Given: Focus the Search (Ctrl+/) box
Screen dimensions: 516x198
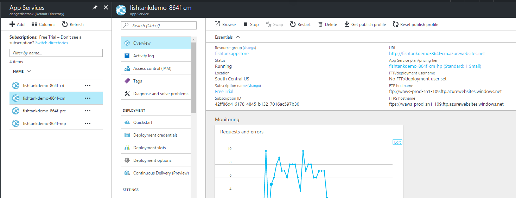Looking at the screenshot, I should pos(159,25).
